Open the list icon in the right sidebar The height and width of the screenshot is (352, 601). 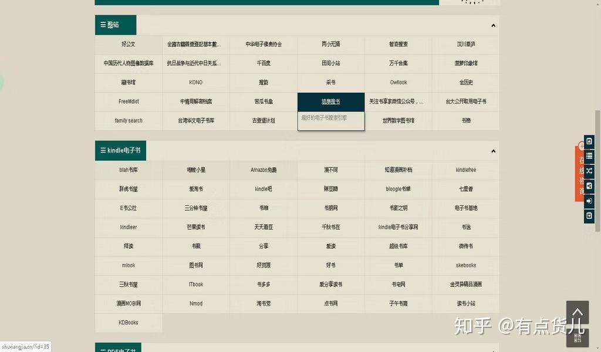589,155
